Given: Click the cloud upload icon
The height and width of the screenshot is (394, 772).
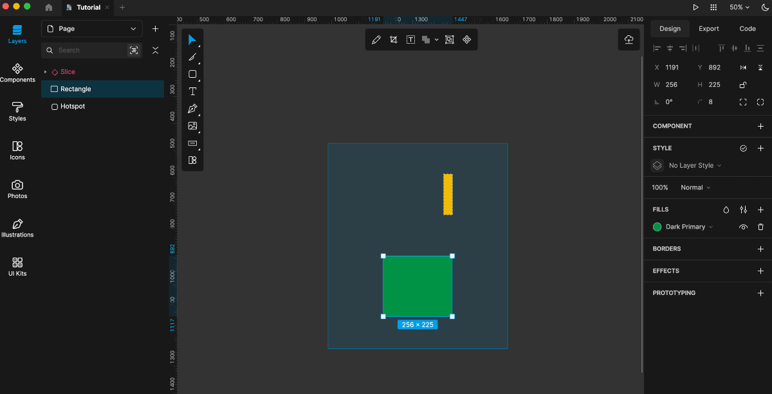Looking at the screenshot, I should tap(629, 40).
